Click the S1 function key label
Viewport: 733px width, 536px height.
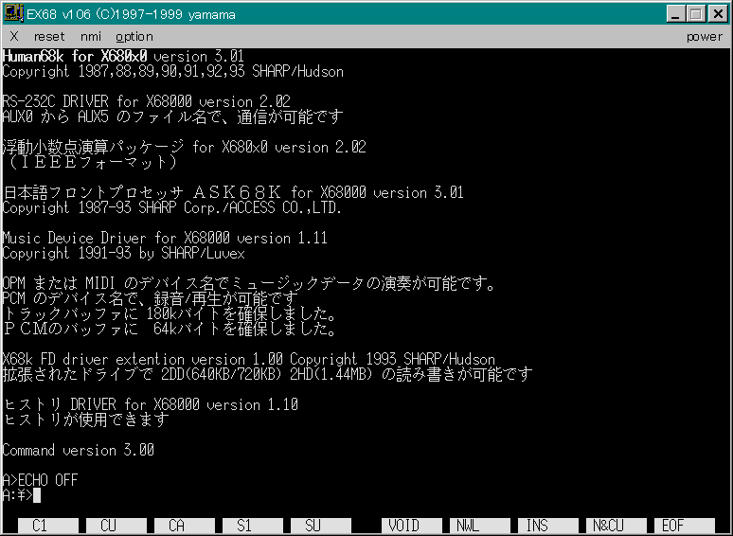[244, 525]
